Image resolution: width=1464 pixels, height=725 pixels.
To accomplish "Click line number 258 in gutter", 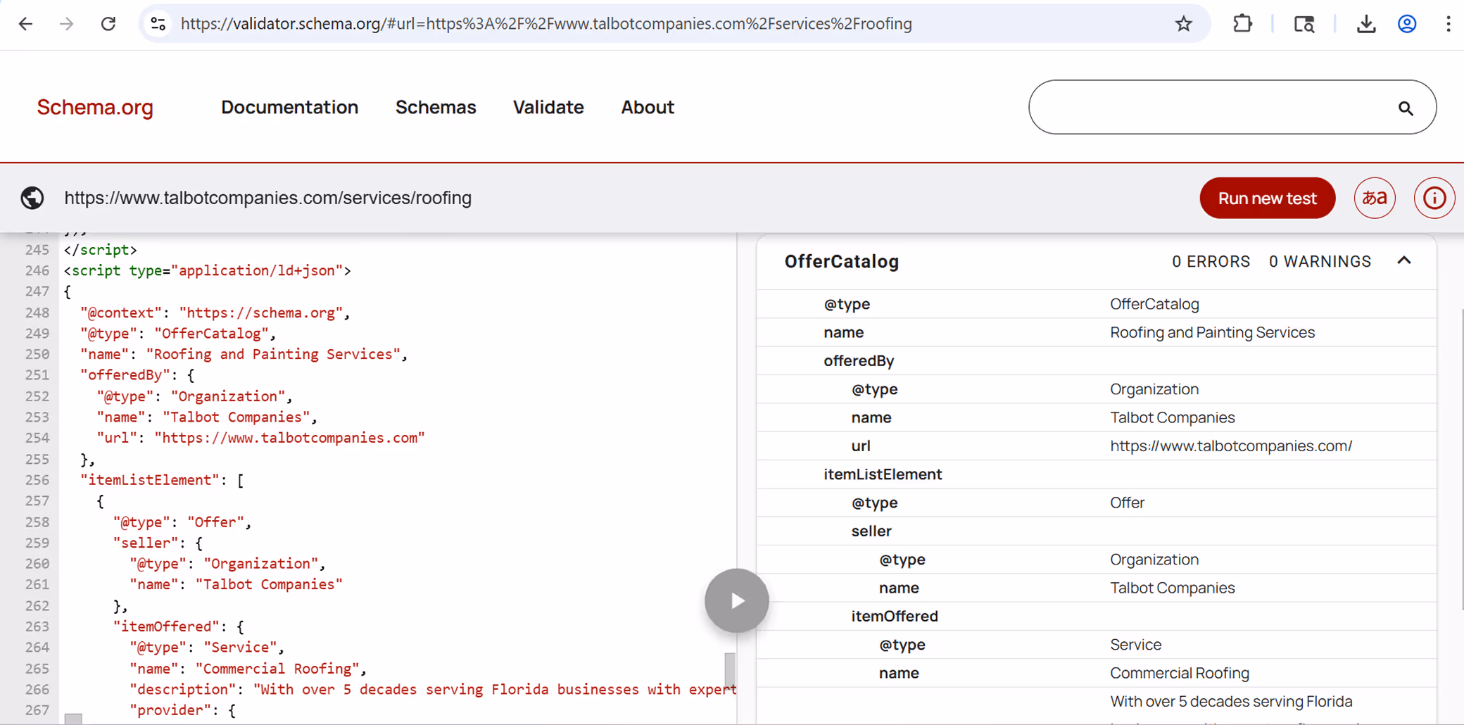I will pos(37,522).
